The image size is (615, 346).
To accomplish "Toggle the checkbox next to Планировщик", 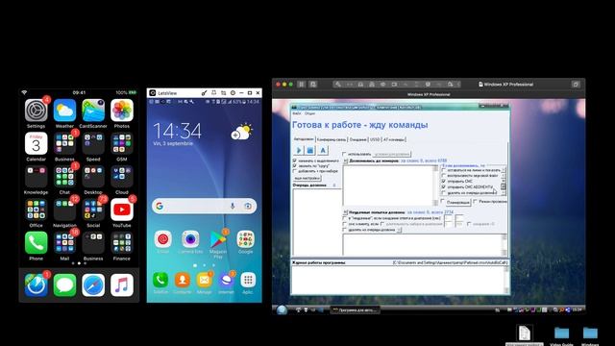I will point(443,202).
